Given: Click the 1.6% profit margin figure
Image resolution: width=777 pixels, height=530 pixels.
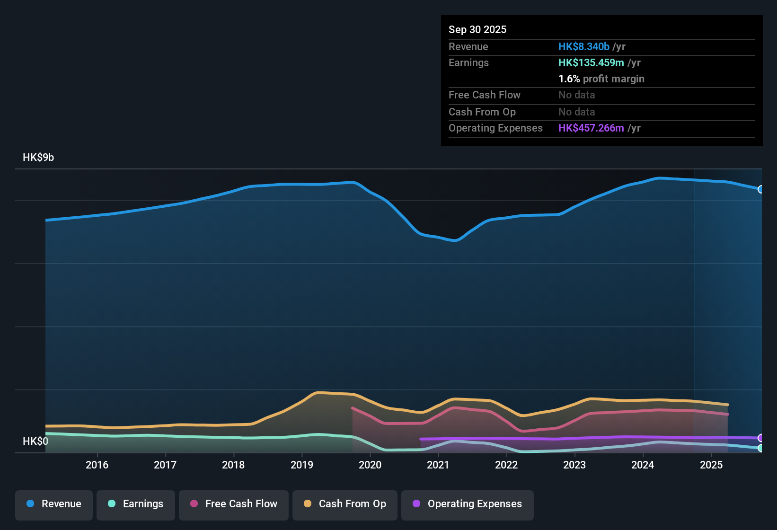Looking at the screenshot, I should click(x=568, y=79).
